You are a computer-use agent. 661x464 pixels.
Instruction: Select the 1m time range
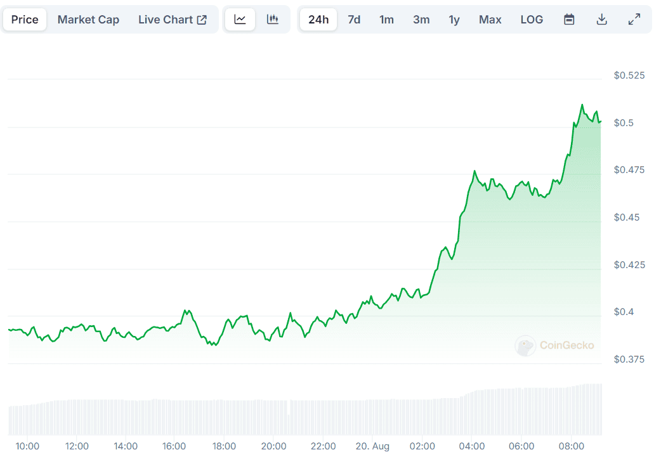[x=386, y=20]
